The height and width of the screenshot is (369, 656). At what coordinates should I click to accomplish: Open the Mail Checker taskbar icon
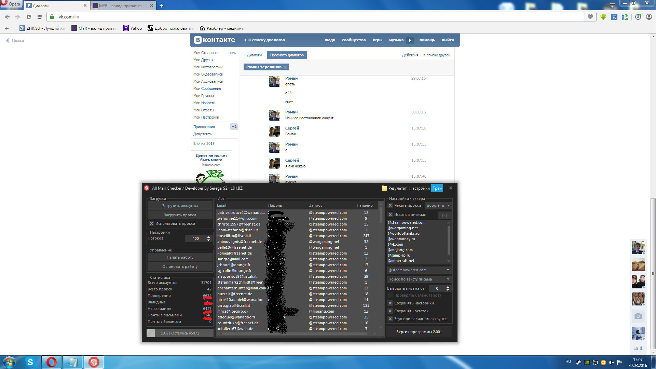click(x=94, y=362)
